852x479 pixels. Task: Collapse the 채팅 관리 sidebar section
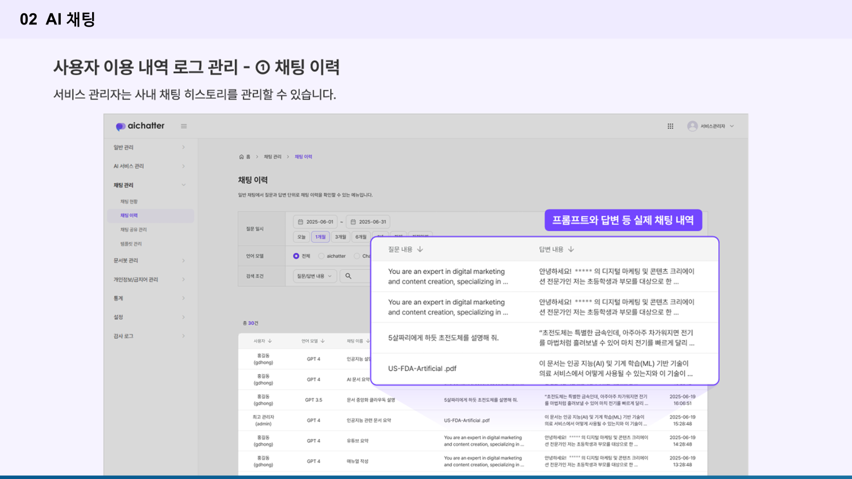(183, 185)
